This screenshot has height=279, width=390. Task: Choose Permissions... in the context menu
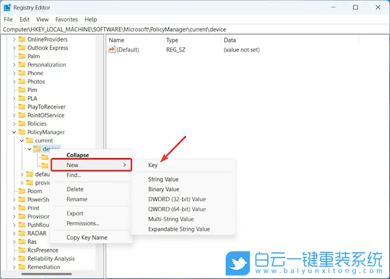click(x=91, y=223)
